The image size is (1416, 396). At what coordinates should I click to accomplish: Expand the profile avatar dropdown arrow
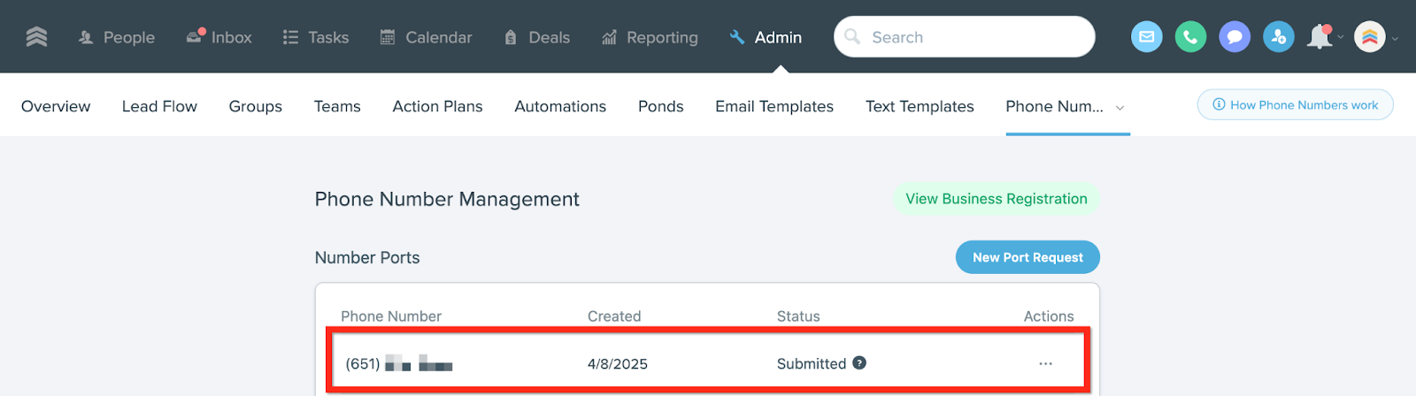pyautogui.click(x=1395, y=38)
